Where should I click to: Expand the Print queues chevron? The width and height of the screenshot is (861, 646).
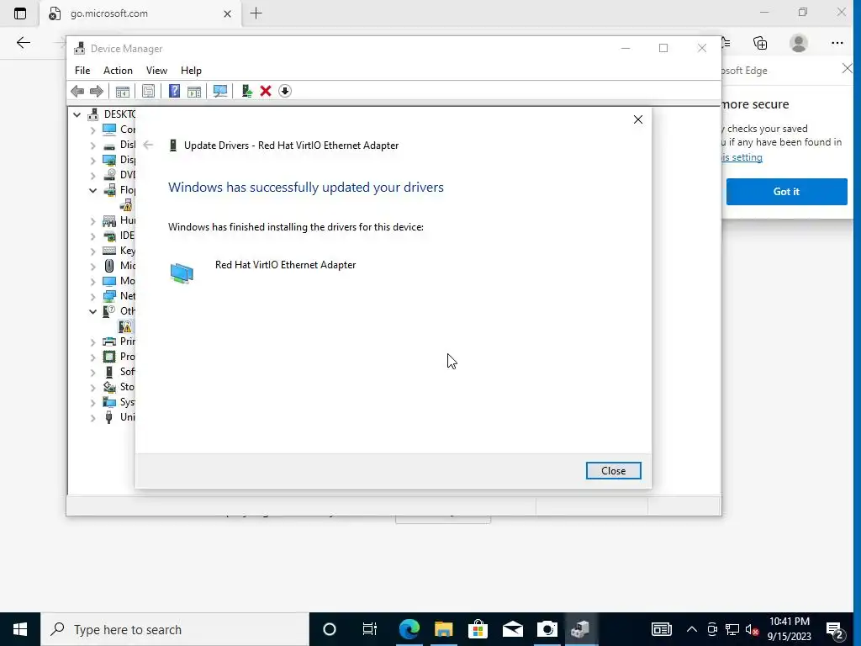click(x=92, y=342)
